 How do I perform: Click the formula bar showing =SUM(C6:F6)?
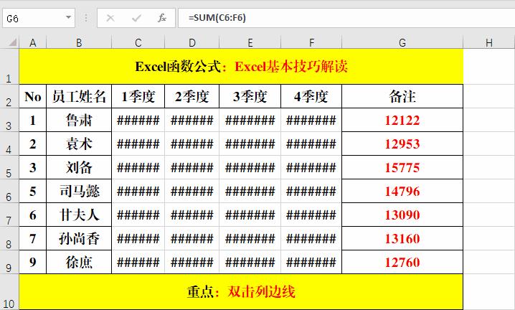click(346, 18)
